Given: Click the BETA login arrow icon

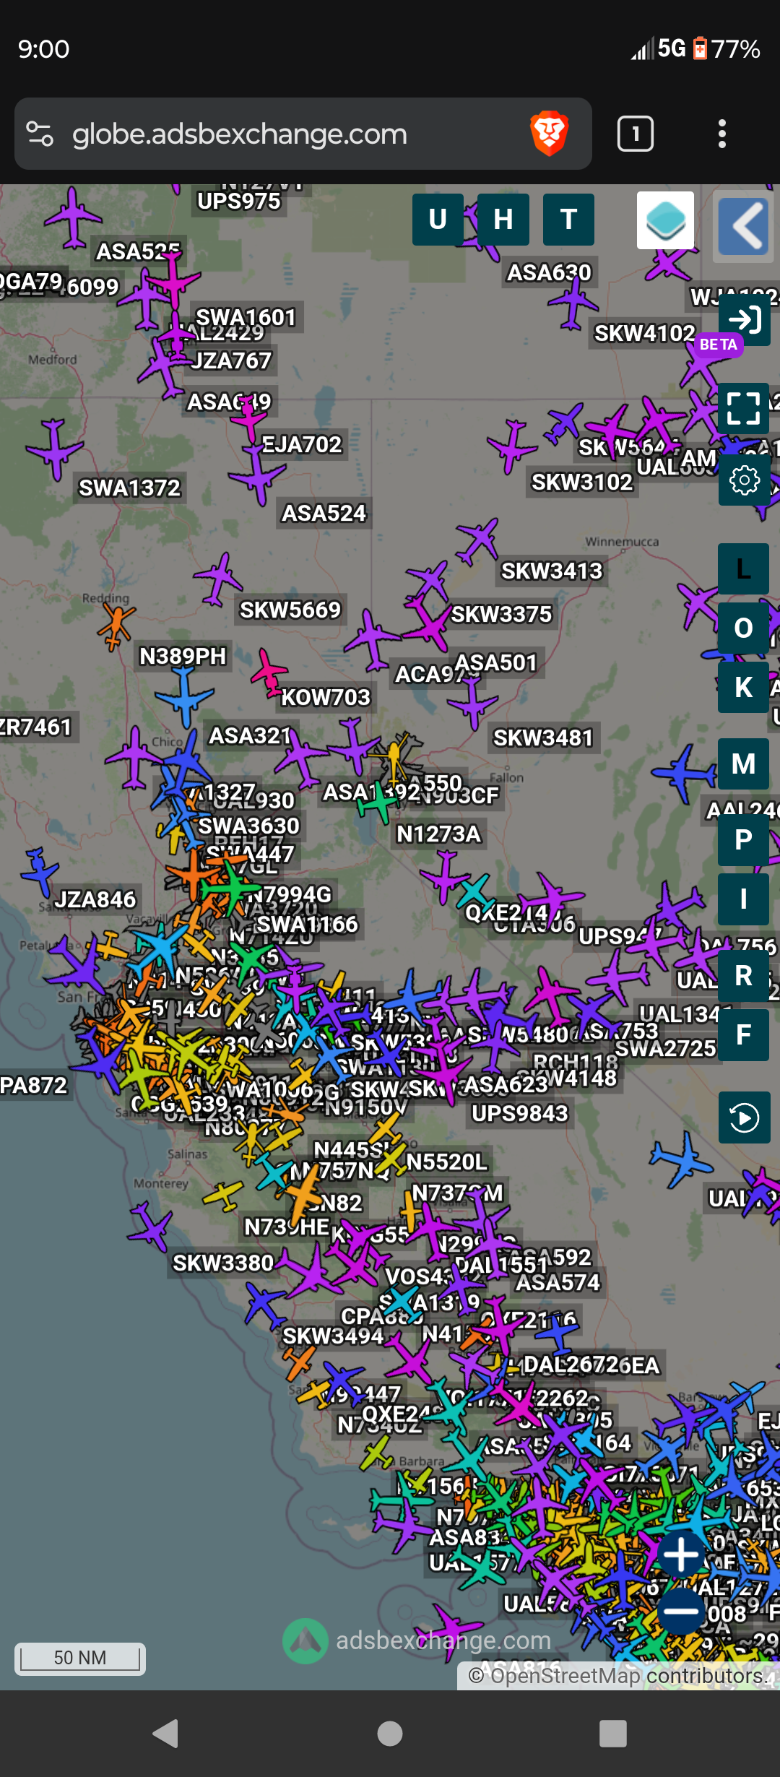Looking at the screenshot, I should [745, 319].
